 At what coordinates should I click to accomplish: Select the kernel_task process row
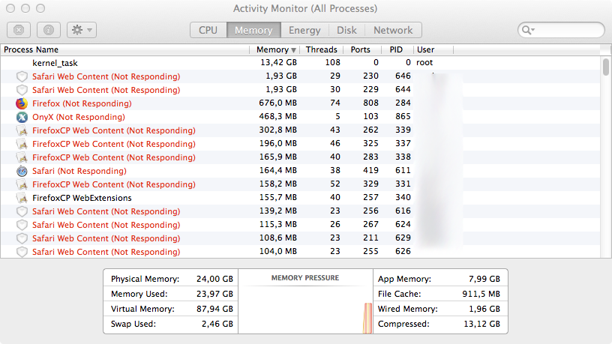pos(300,63)
